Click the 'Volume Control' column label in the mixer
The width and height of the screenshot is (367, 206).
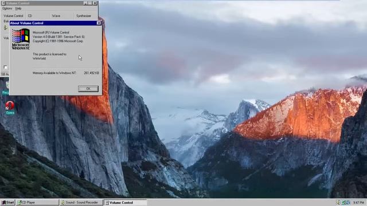pyautogui.click(x=13, y=16)
